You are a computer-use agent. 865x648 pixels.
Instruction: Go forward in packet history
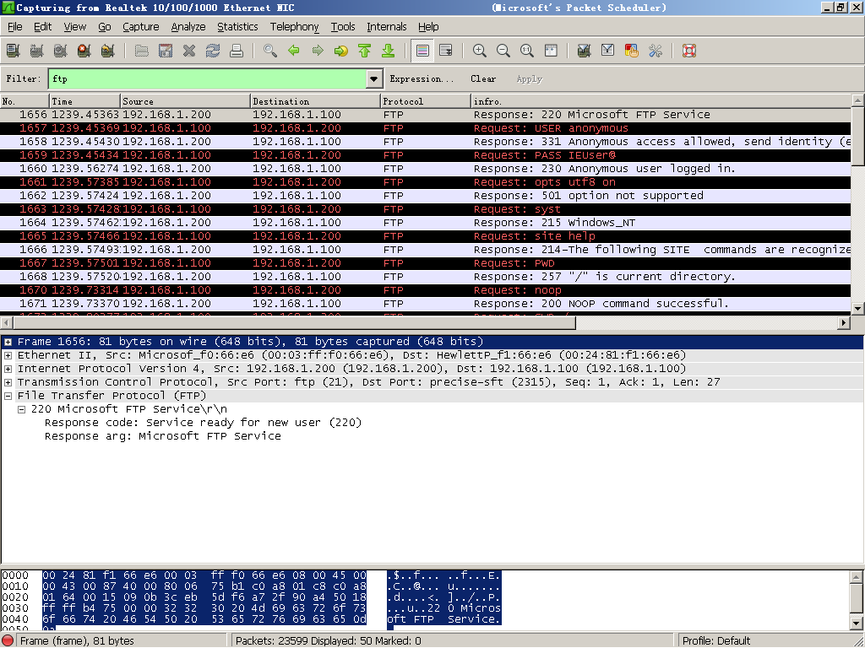click(x=318, y=51)
